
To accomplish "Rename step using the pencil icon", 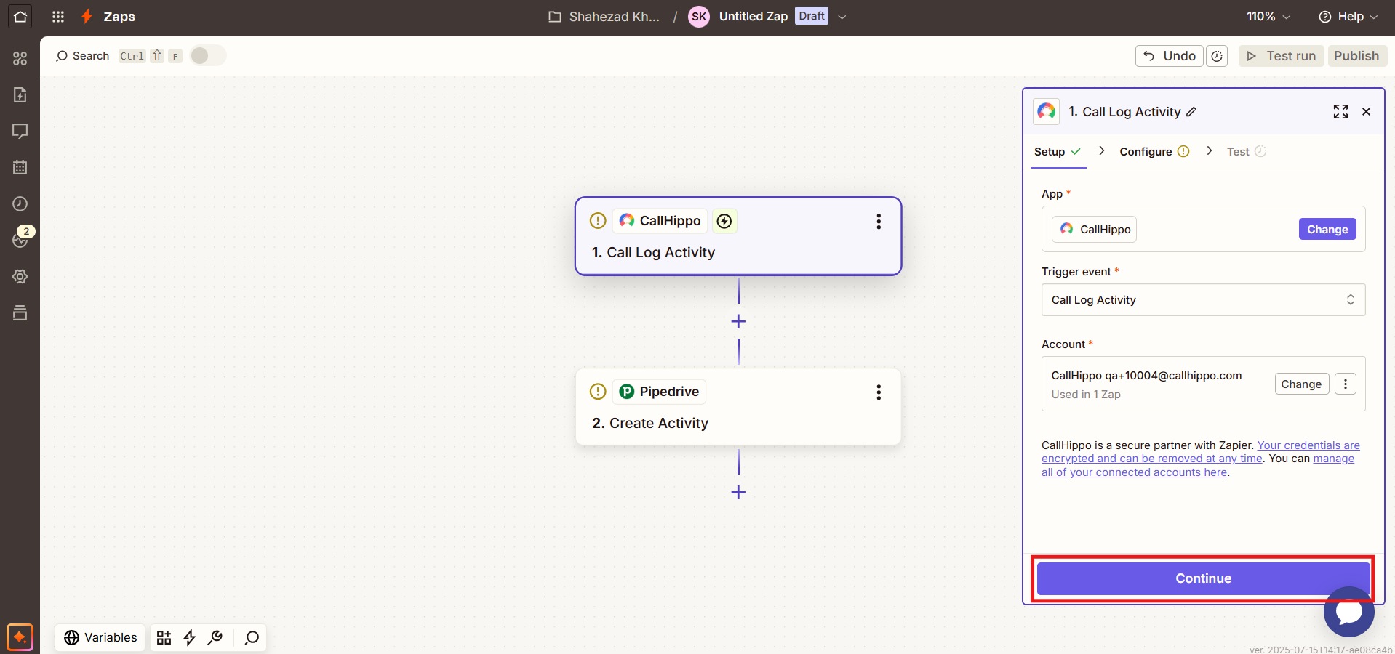I will point(1191,112).
